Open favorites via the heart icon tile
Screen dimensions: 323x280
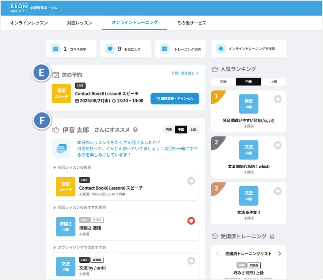coord(110,49)
